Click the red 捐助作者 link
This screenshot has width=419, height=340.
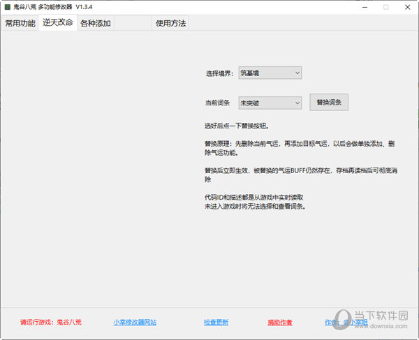click(280, 323)
